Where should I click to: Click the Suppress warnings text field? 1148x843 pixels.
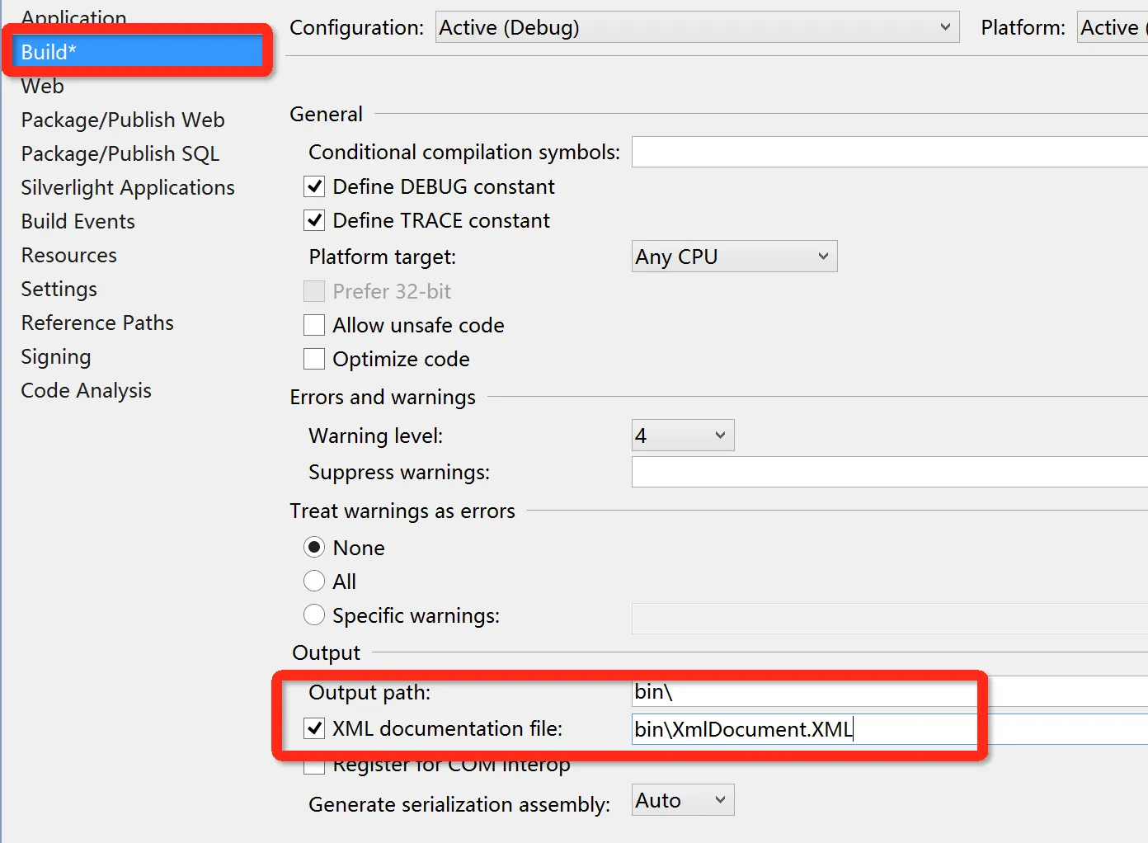click(889, 473)
